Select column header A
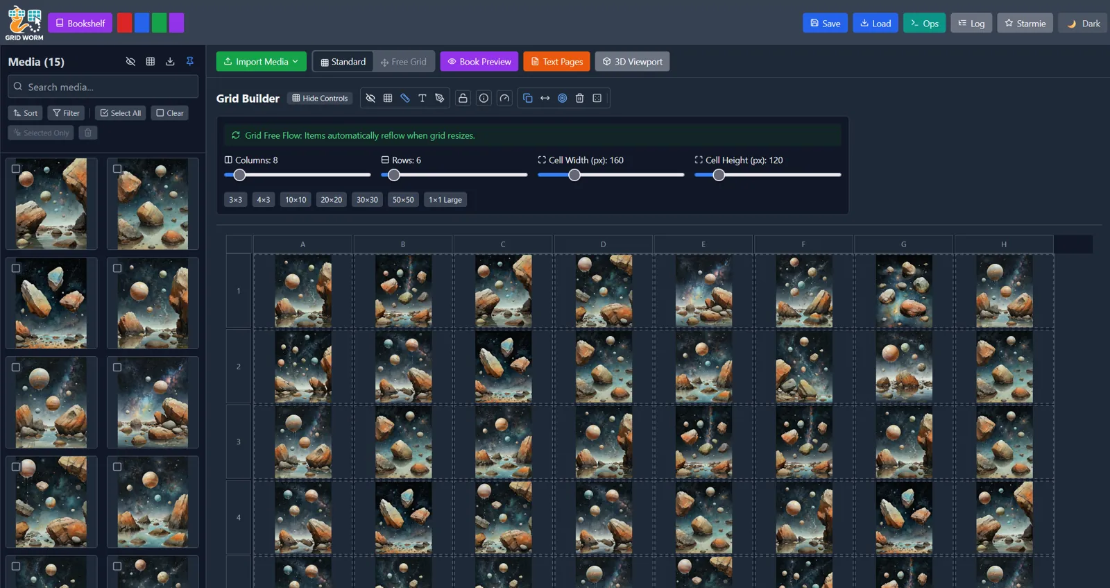1110x588 pixels. click(303, 244)
